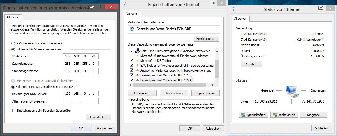Uncheck Datei- und Druckerfreigabe für Microsoft-Netzwerke
The image size is (337, 136).
pos(132,51)
